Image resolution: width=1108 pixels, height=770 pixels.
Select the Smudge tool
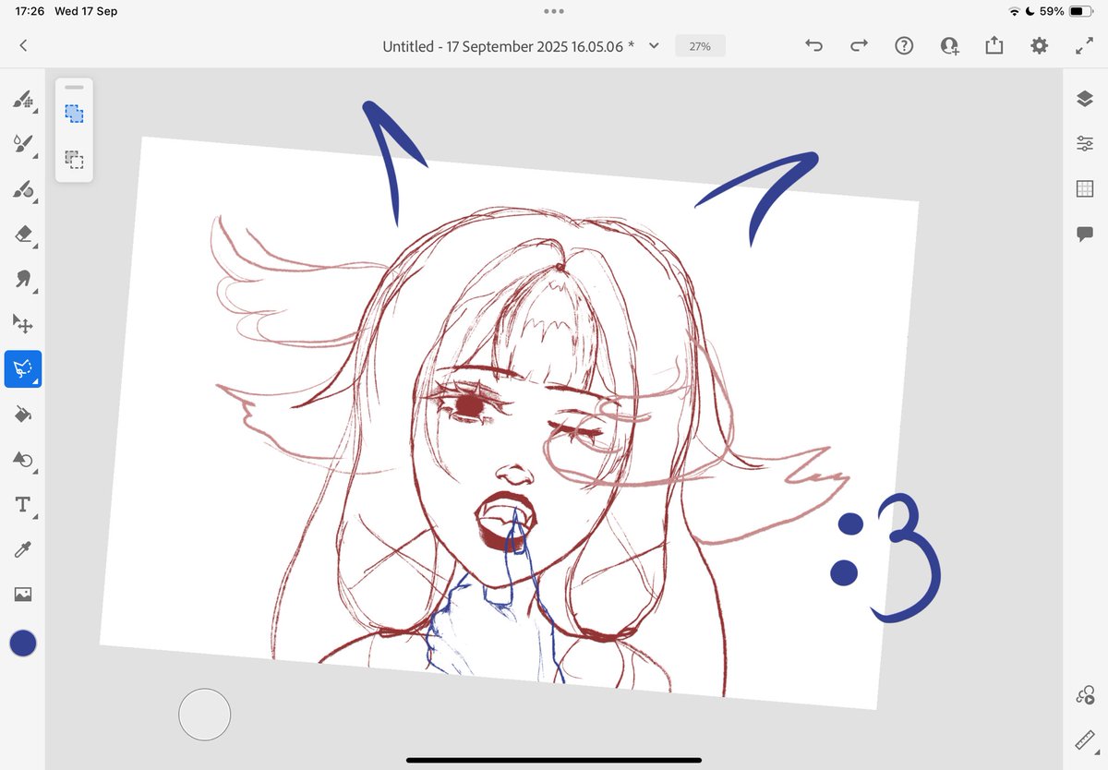click(23, 279)
